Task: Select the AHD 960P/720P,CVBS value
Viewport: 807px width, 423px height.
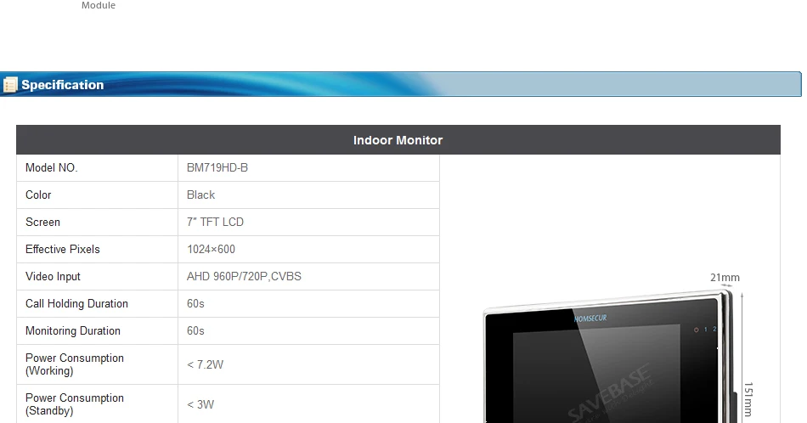Action: tap(244, 277)
